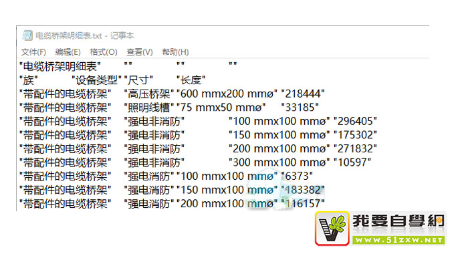Click size "200 mmx100 mmø" in 271832 row

point(279,148)
